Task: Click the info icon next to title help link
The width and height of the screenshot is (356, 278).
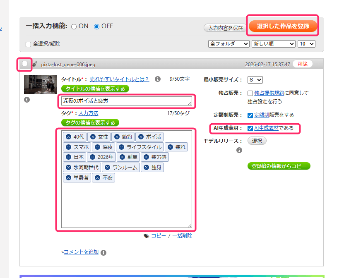Action: pos(157,79)
